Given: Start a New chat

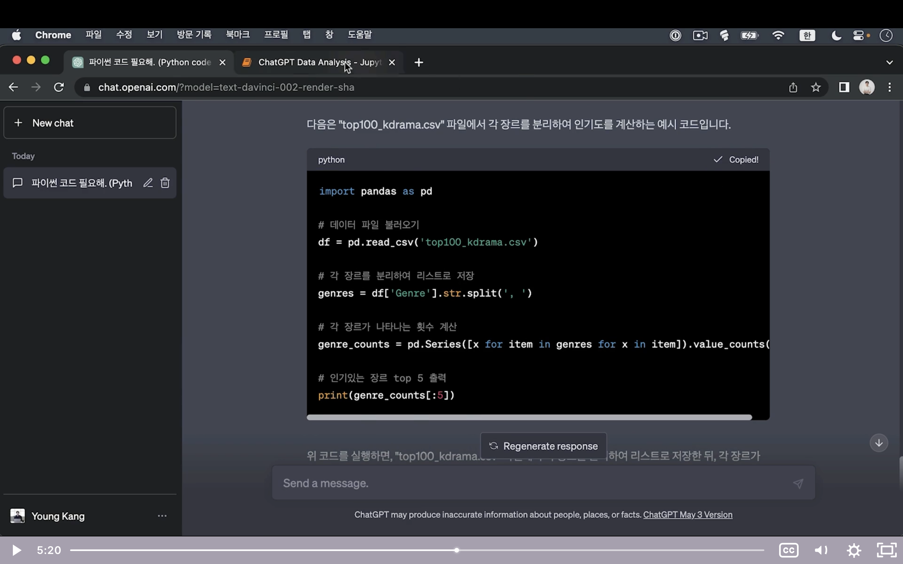Looking at the screenshot, I should coord(90,123).
